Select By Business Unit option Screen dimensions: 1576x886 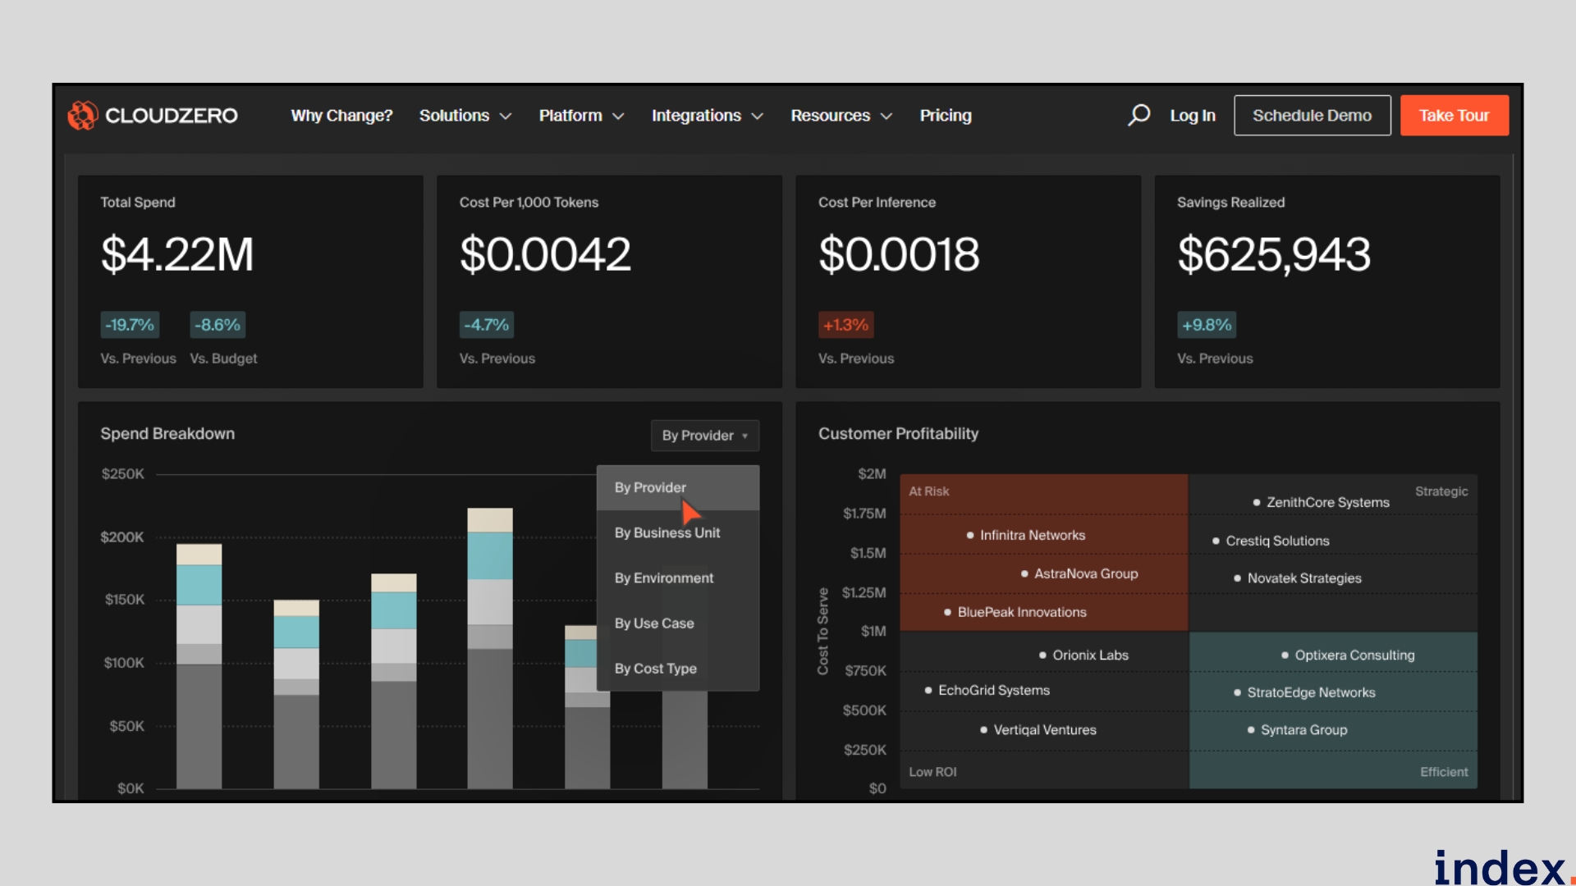tap(667, 532)
